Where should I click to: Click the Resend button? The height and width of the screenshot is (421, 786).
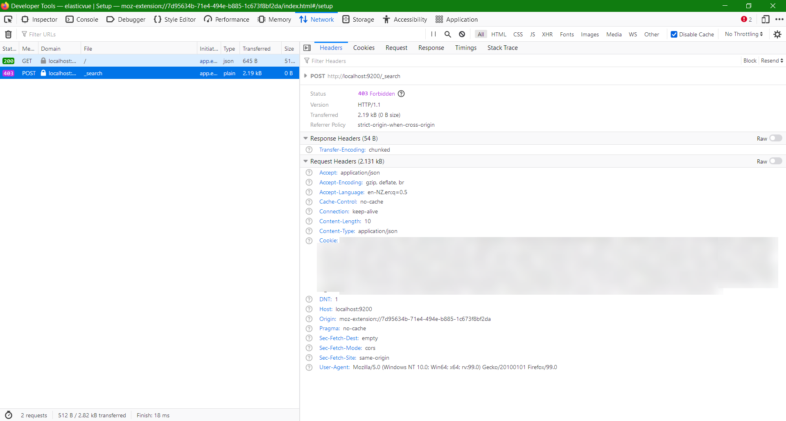click(x=769, y=60)
